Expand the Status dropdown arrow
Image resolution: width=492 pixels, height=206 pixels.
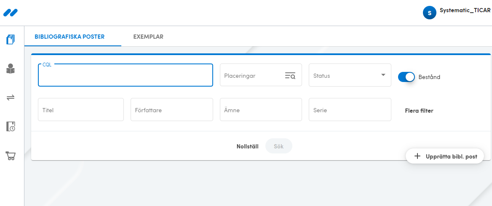[383, 75]
